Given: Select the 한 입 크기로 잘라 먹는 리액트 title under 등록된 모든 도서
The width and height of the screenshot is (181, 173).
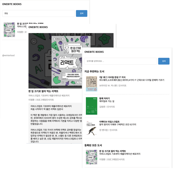Looking at the screenshot, I should (x=112, y=151).
